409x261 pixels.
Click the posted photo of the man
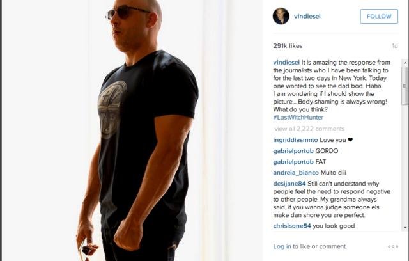pos(132,130)
